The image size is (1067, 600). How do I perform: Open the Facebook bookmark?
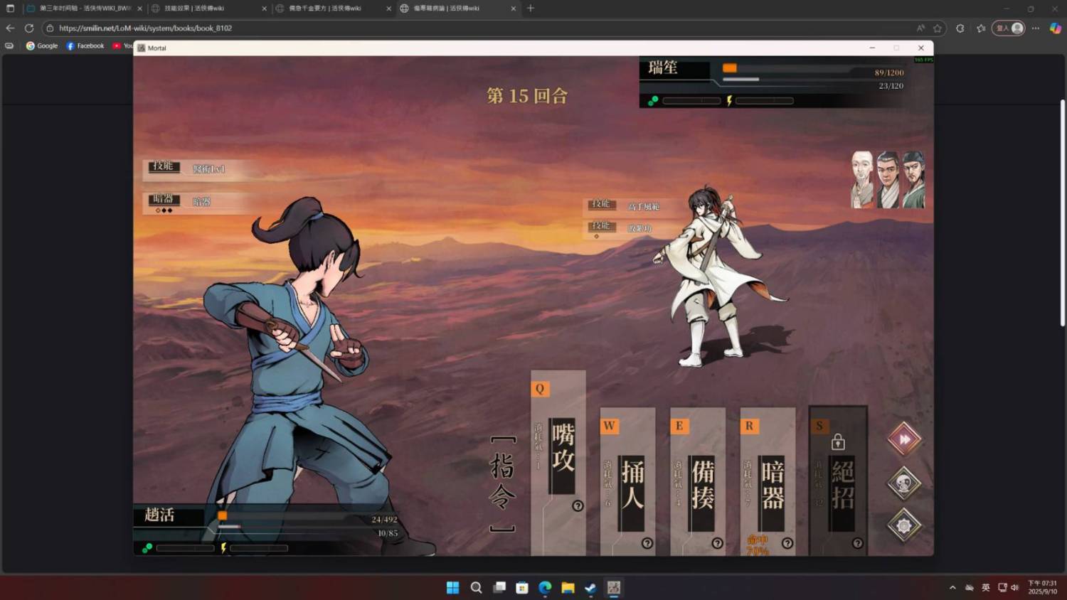(85, 45)
